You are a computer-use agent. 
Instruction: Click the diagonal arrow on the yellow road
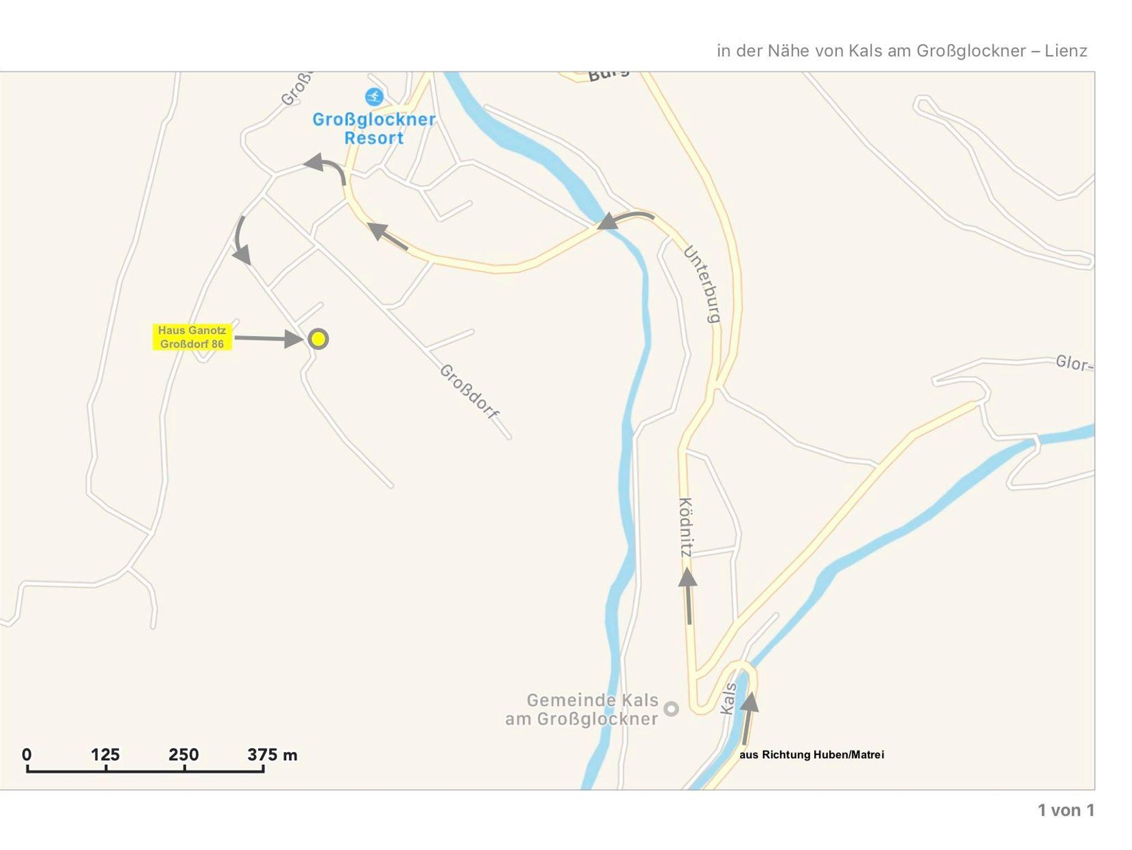[x=388, y=237]
